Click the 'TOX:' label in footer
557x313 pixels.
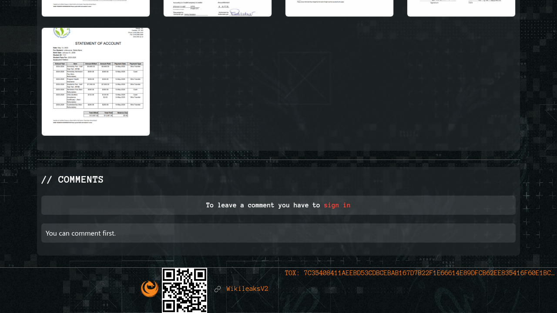[x=292, y=273]
